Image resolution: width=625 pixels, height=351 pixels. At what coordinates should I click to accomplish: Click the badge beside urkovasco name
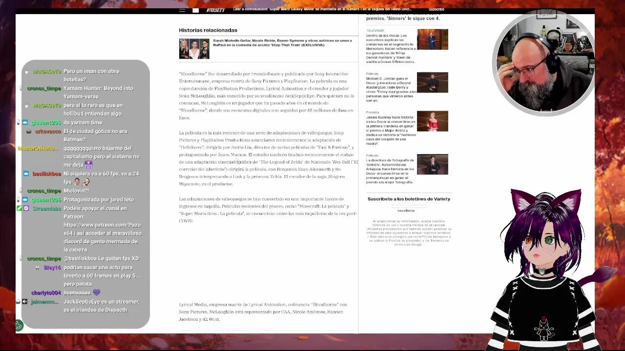(x=29, y=132)
